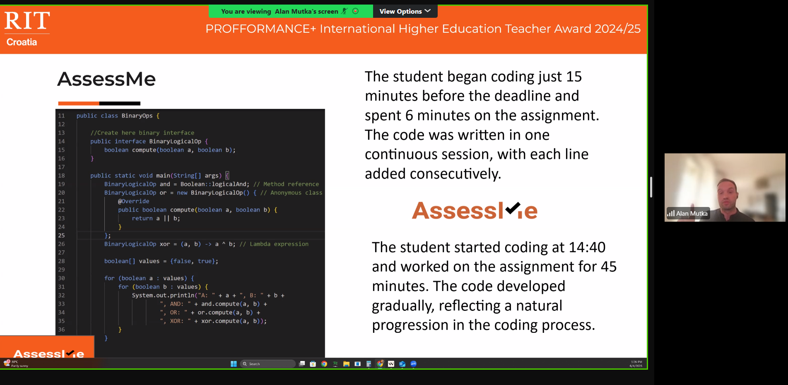Open the clock and date in system tray
The image size is (788, 385).
click(636, 364)
